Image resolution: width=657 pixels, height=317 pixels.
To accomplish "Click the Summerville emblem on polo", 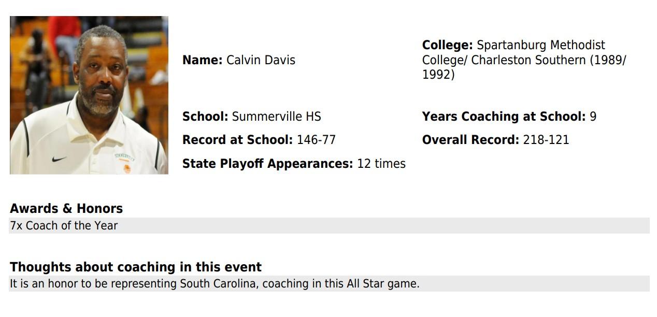I will 125,162.
